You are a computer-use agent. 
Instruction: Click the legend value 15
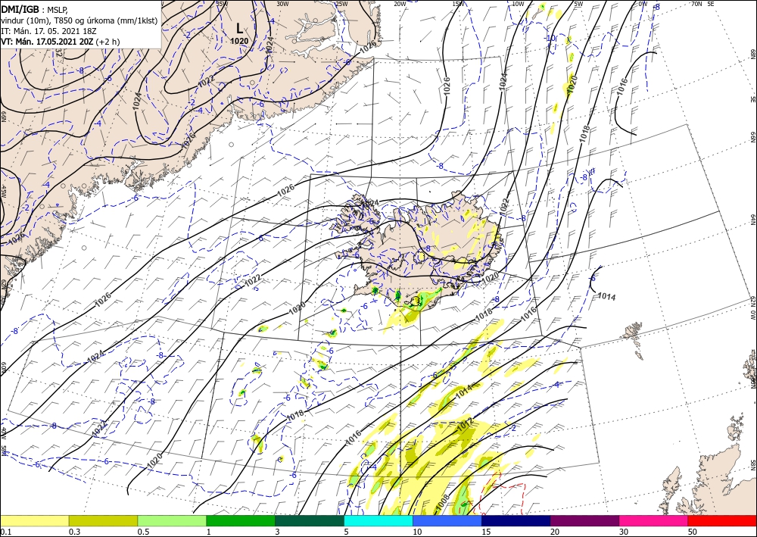pyautogui.click(x=486, y=532)
